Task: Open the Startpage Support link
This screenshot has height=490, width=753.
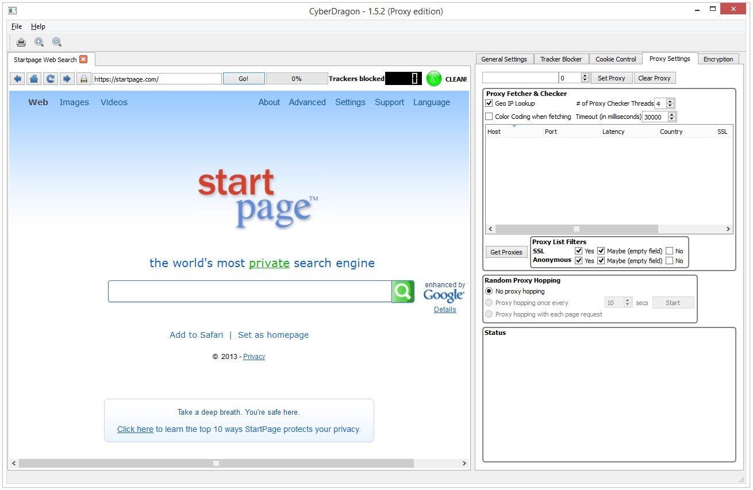Action: pos(389,102)
